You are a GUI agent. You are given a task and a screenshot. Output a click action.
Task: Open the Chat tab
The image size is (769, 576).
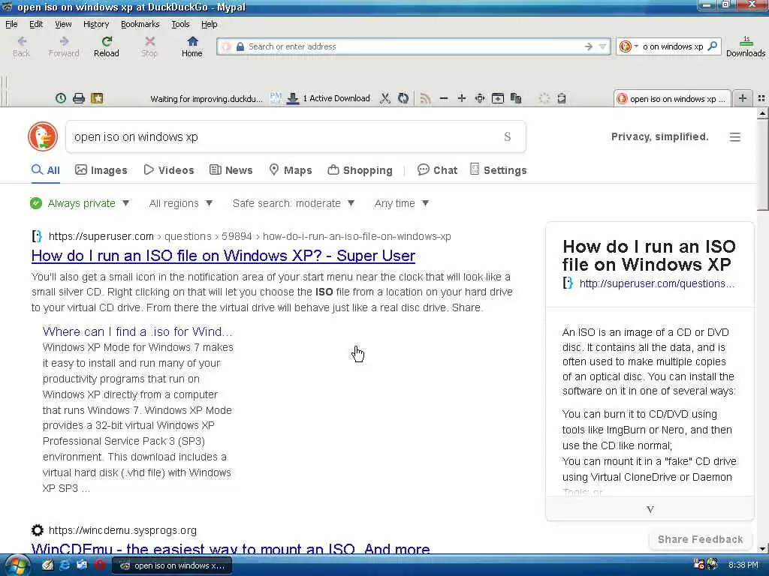coord(437,170)
